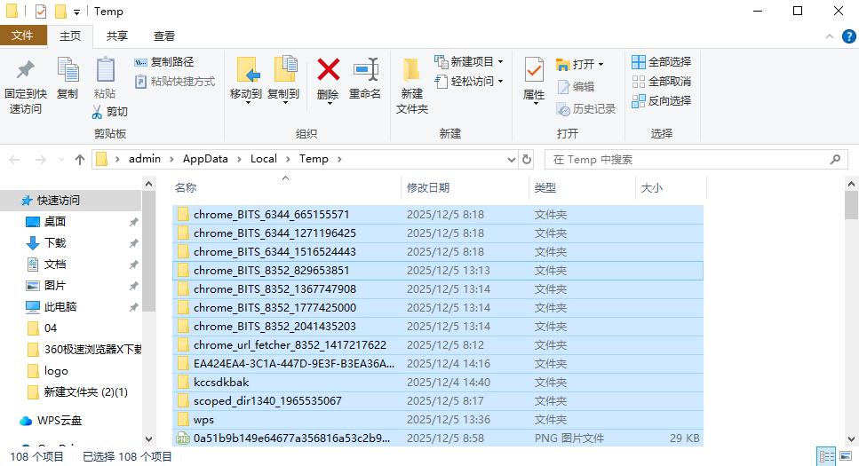Collapse the ribbon with chevron
Viewport: 859px width, 466px height.
830,36
